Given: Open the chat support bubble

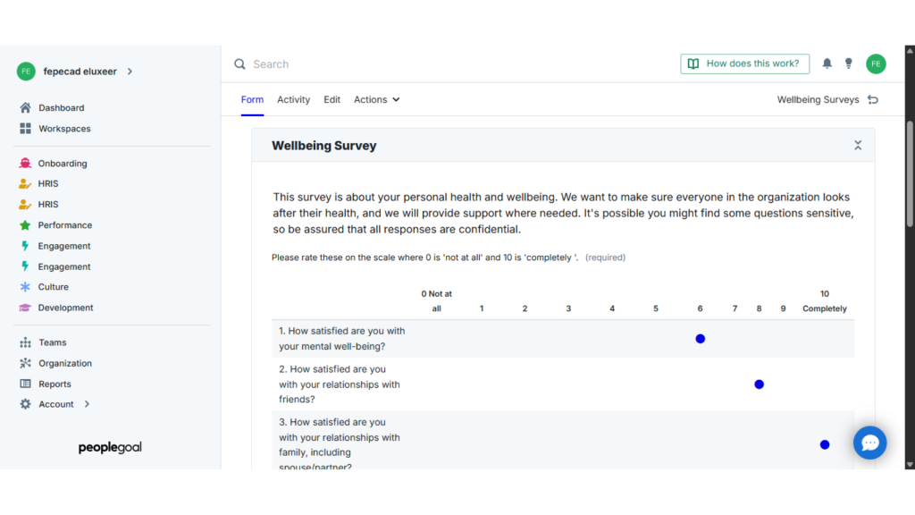Looking at the screenshot, I should (869, 443).
